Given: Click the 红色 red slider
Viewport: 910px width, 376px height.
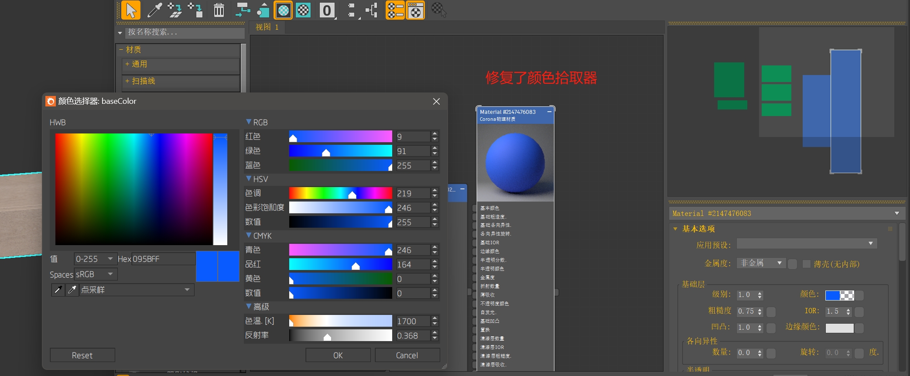Looking at the screenshot, I should point(340,137).
